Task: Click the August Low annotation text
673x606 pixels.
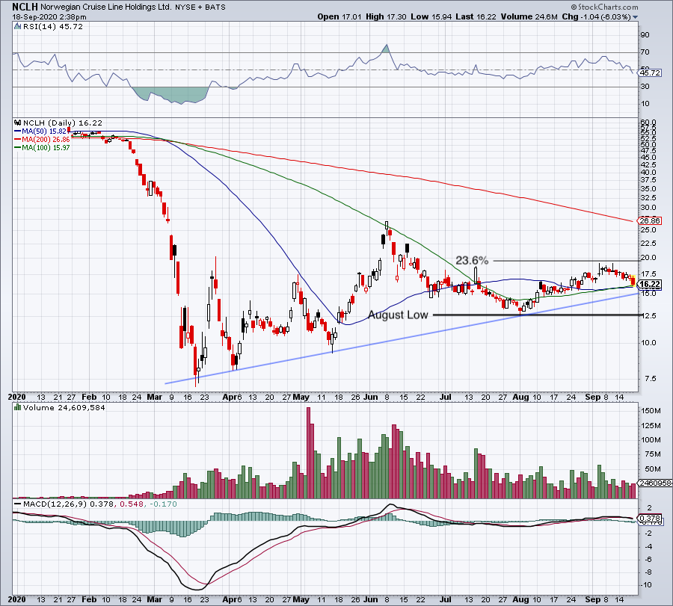Action: [x=398, y=315]
